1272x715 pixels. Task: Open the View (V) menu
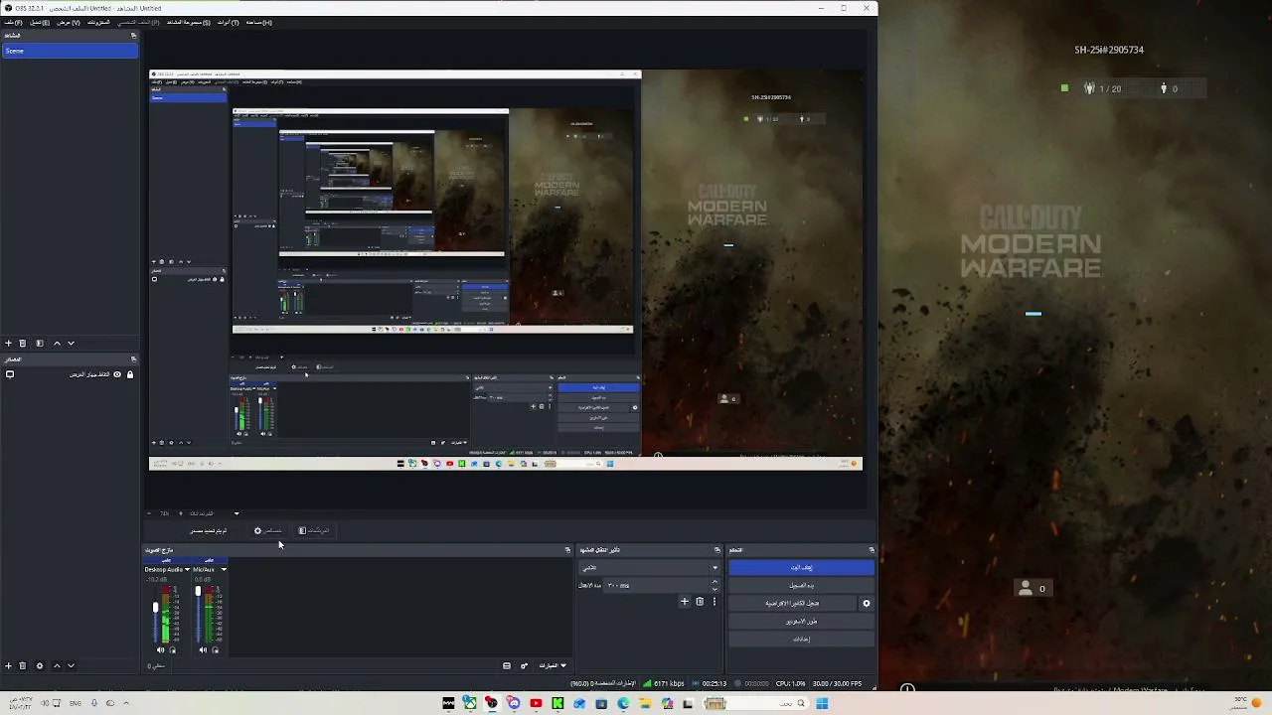(69, 22)
